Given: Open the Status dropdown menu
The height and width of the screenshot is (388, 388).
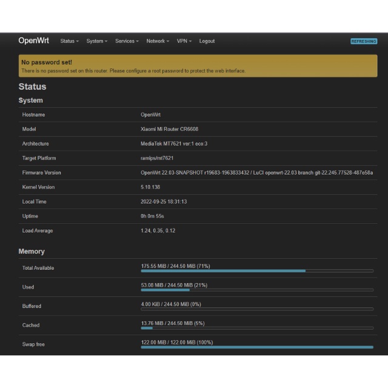Looking at the screenshot, I should [69, 41].
